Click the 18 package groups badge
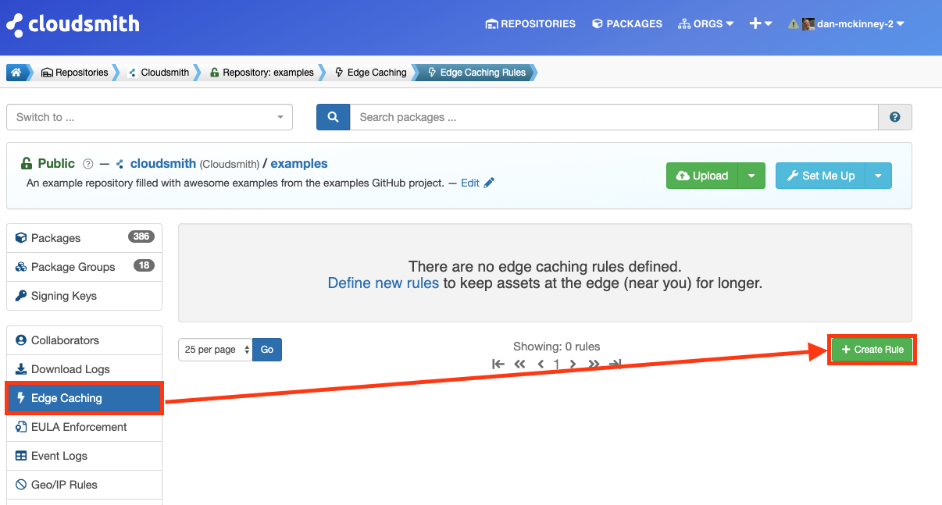The height and width of the screenshot is (505, 942). point(144,265)
